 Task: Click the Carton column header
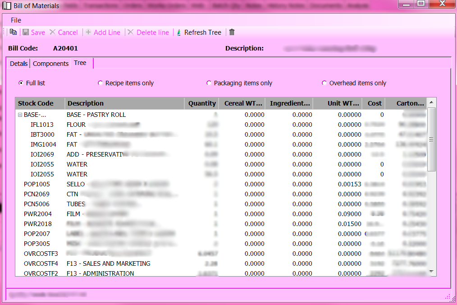click(407, 103)
